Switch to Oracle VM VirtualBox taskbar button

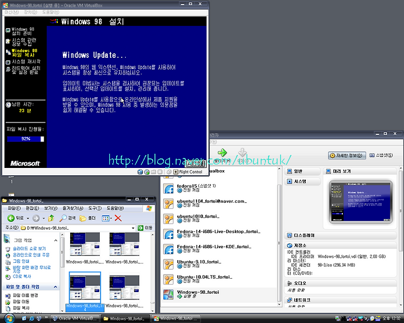point(75,319)
